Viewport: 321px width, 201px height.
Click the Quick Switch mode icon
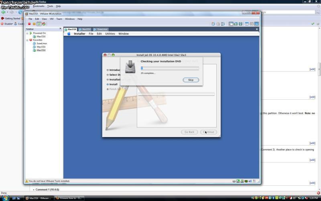click(x=236, y=24)
